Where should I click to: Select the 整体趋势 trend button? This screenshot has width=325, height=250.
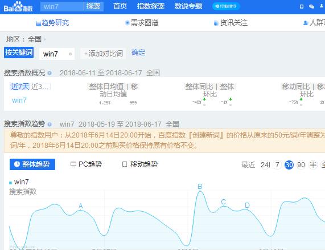(32, 164)
